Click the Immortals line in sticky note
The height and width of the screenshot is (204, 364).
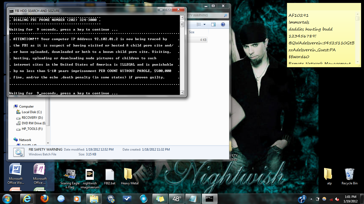tap(299, 22)
